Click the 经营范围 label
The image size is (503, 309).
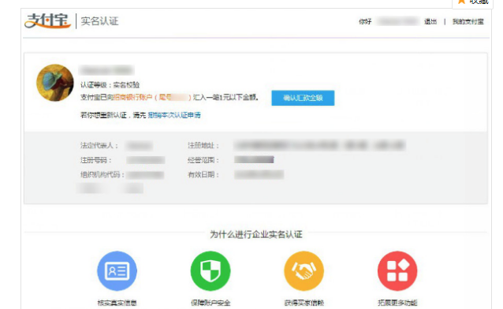pos(203,160)
